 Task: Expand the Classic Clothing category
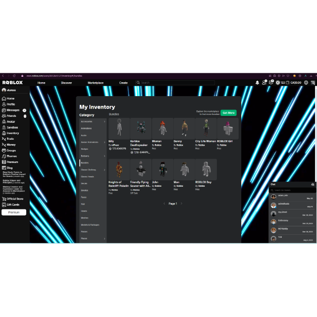pos(105,169)
